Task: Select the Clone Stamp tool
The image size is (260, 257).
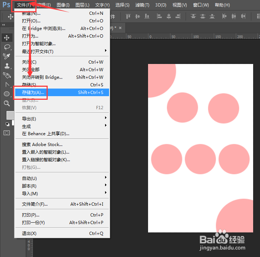Action: (7, 66)
